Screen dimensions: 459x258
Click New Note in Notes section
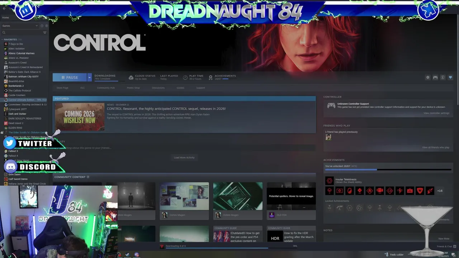pyautogui.click(x=444, y=239)
